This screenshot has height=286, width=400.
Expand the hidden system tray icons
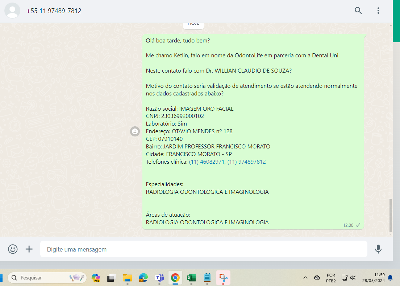pos(305,278)
